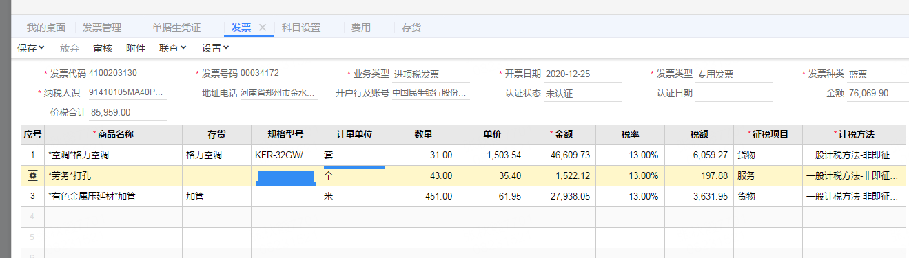Open the 单据生凭证 tab
The width and height of the screenshot is (909, 258).
176,28
